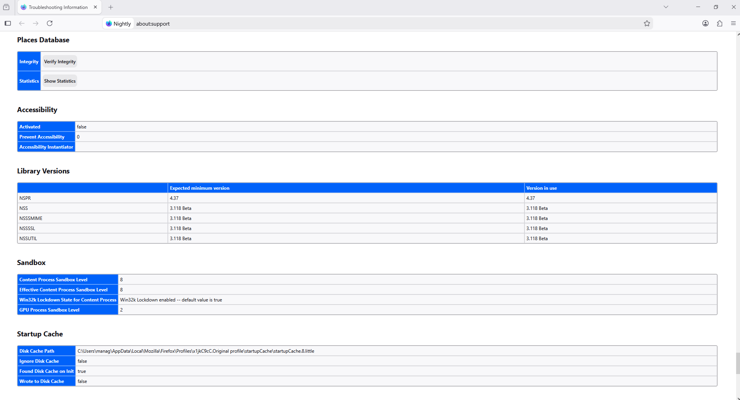The height and width of the screenshot is (400, 740).
Task: Bookmark this page with star icon
Action: (x=647, y=23)
